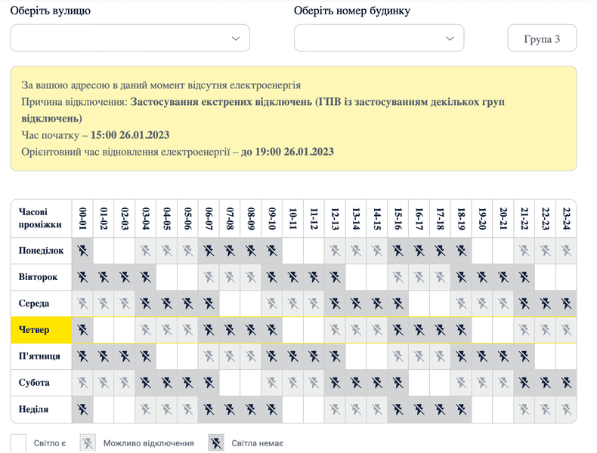Click Wednesday 23-24 no-power icon
The width and height of the screenshot is (597, 453).
click(x=566, y=304)
